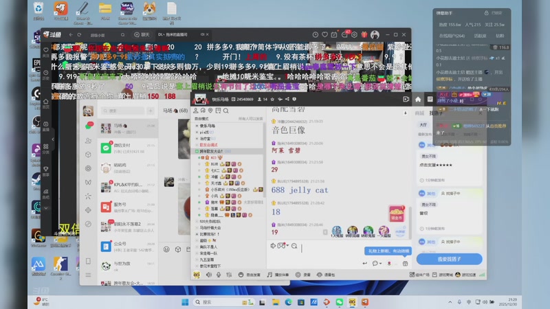Select the 商城 tab in YY right panel
The width and height of the screenshot is (550, 309).
pos(419,113)
